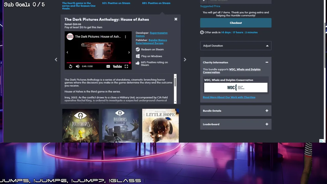Click the clock icon by Offer ends
327x184 pixels.
tap(202, 32)
